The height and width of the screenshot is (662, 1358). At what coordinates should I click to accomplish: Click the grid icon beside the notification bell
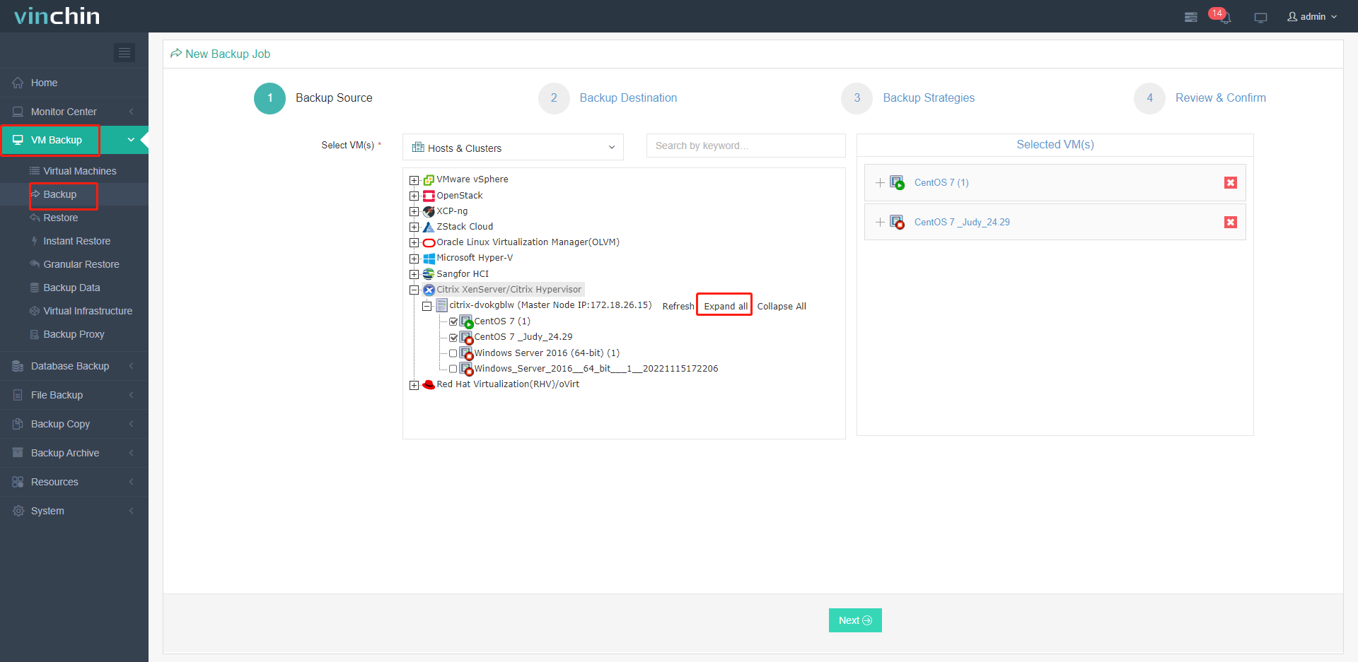click(x=1190, y=17)
